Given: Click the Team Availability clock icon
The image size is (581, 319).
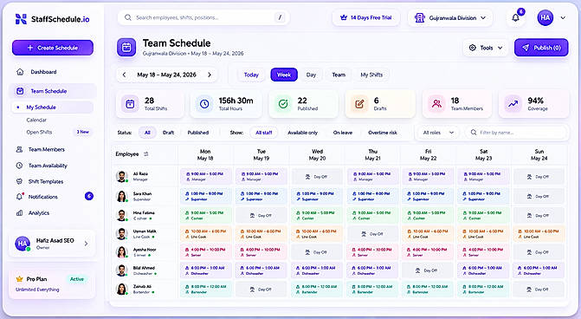Looking at the screenshot, I should pyautogui.click(x=20, y=166).
